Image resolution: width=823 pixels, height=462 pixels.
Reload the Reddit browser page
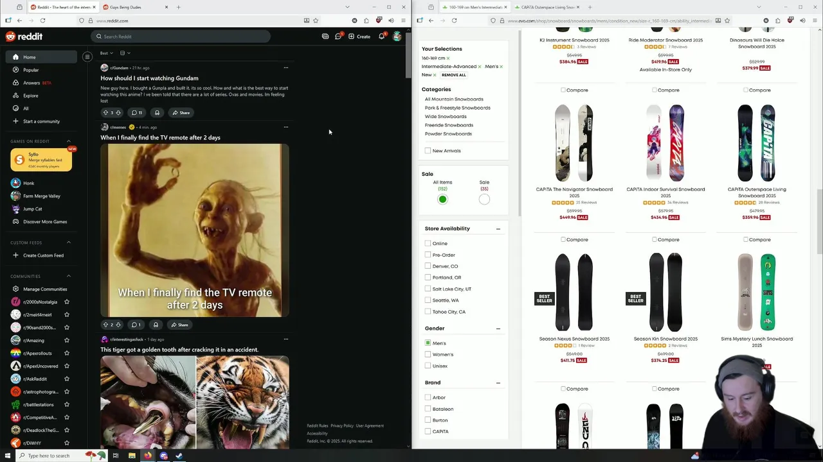[x=42, y=21]
